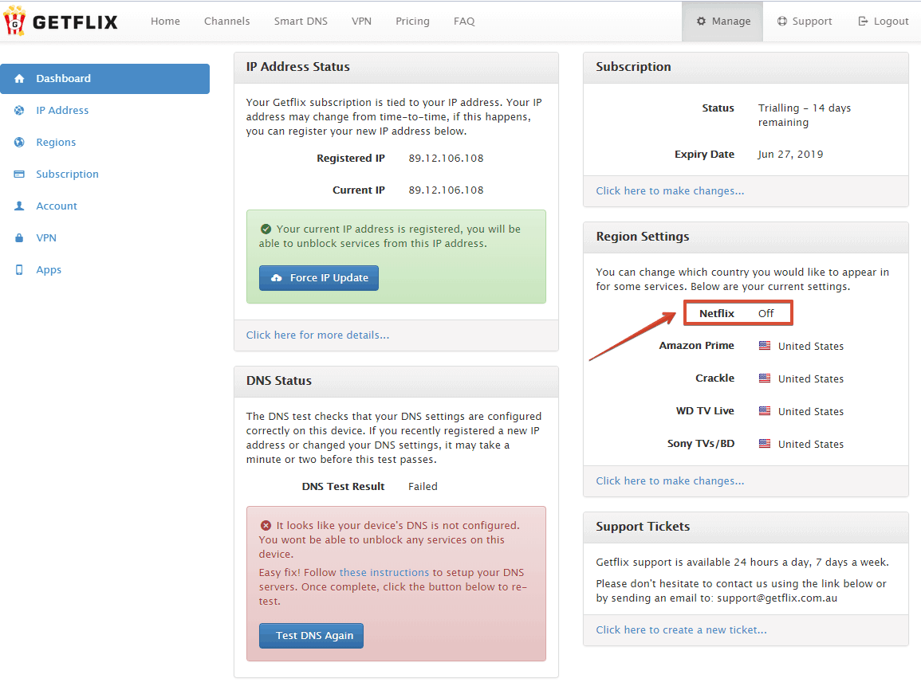Click the Support lifebuoy icon
Image resolution: width=921 pixels, height=698 pixels.
[x=781, y=22]
